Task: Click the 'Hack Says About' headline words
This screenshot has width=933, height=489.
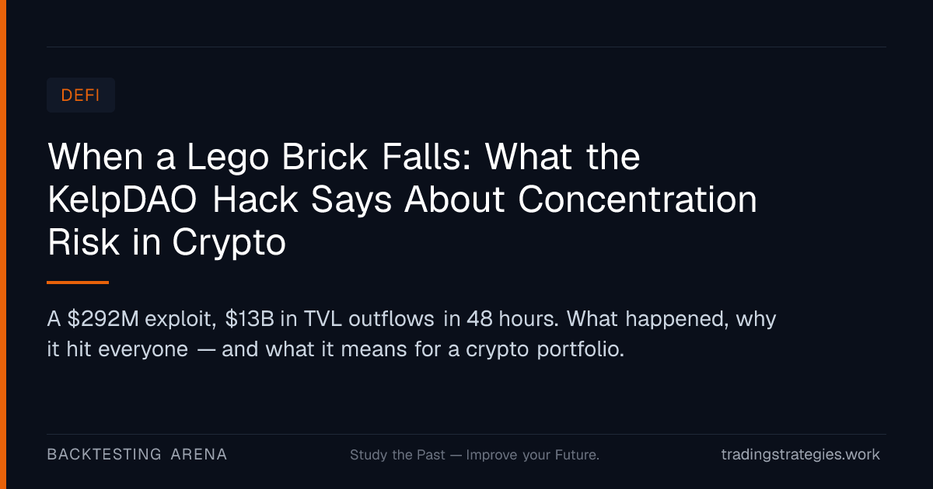Action: [361, 200]
